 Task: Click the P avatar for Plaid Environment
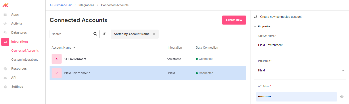pos(57,73)
